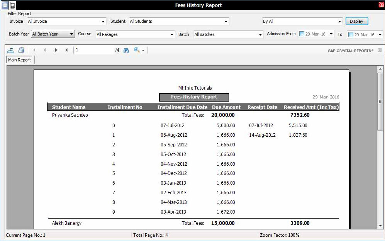This screenshot has width=385, height=241.
Task: Open the Invoice dropdown
Action: (103, 22)
